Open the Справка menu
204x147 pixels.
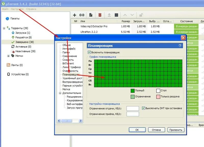click(x=31, y=9)
